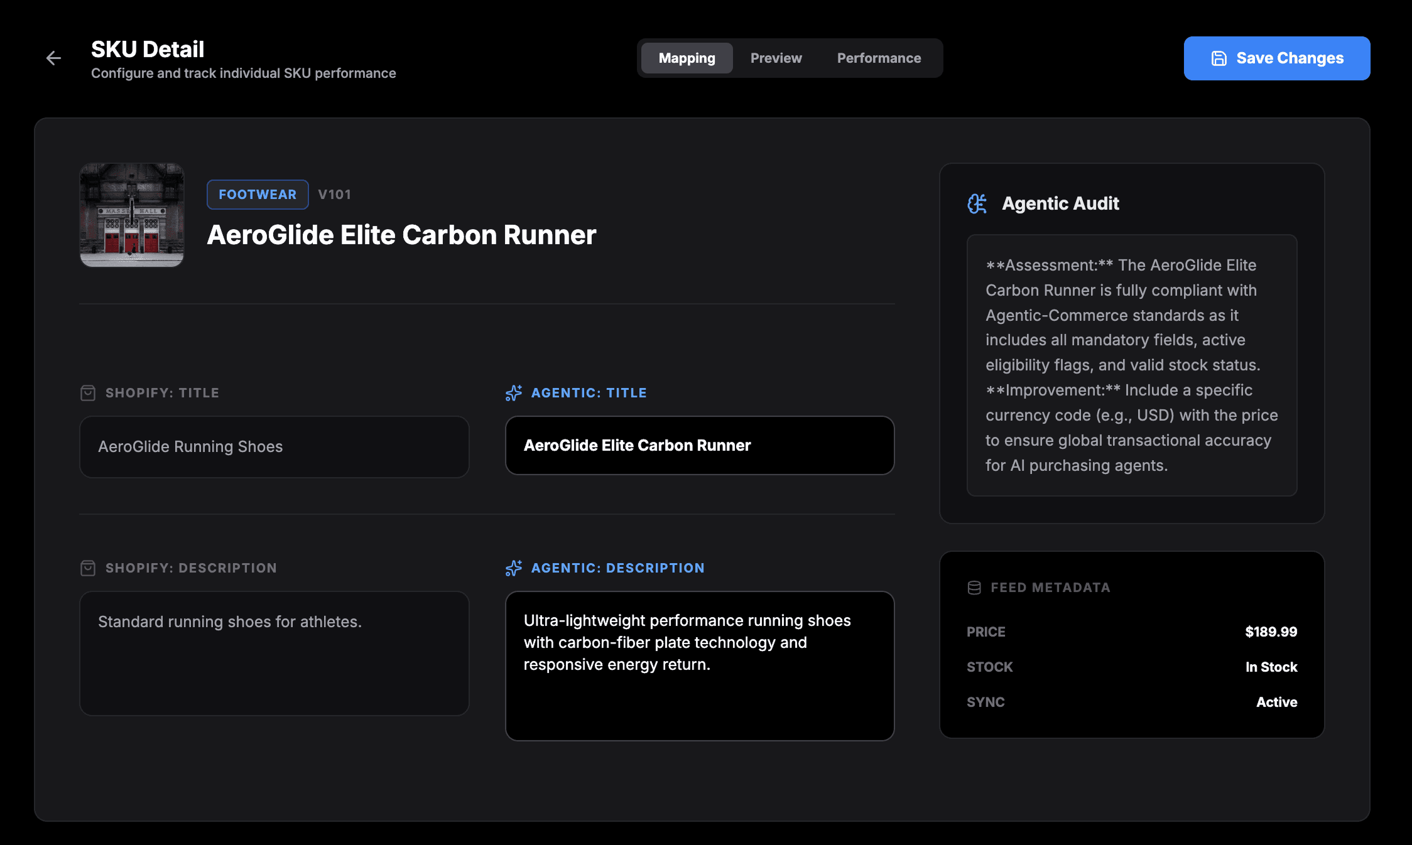The height and width of the screenshot is (845, 1412).
Task: Switch to the Mapping tab
Action: coord(687,58)
